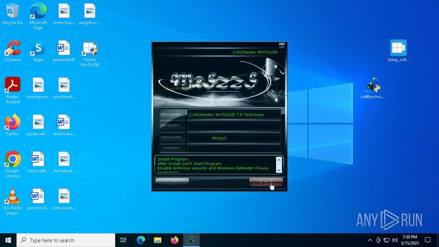Select the roundavail image file icon
439x247 pixels.
point(64,88)
